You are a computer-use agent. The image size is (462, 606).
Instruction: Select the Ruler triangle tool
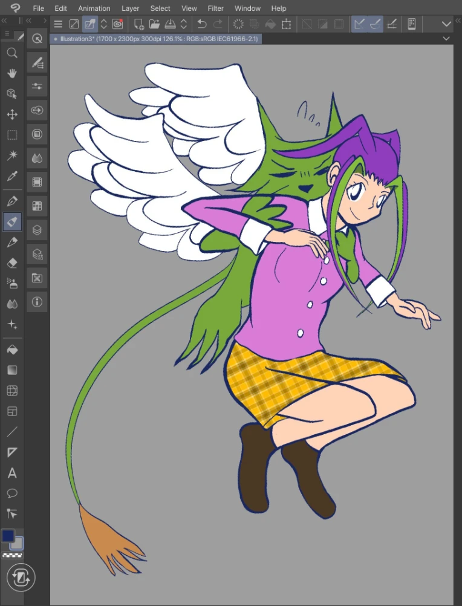click(x=12, y=452)
